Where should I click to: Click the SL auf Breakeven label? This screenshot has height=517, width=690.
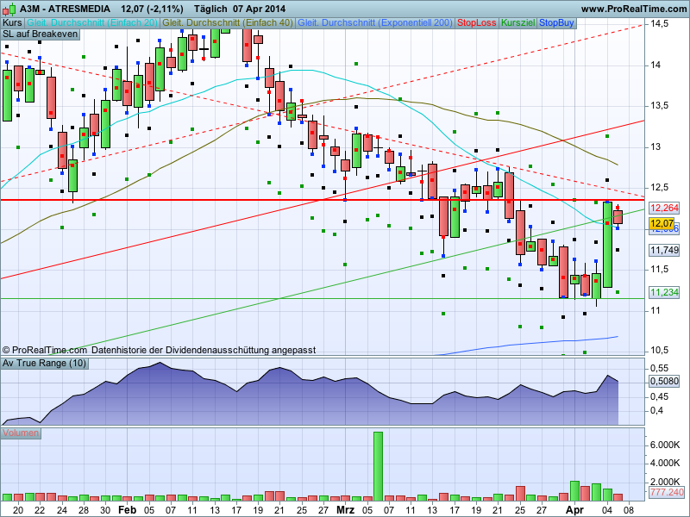point(40,34)
